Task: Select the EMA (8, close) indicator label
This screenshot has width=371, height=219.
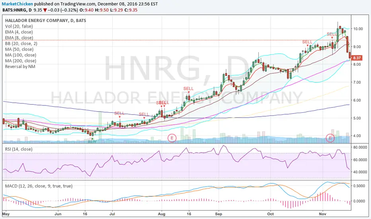Action: pos(19,38)
